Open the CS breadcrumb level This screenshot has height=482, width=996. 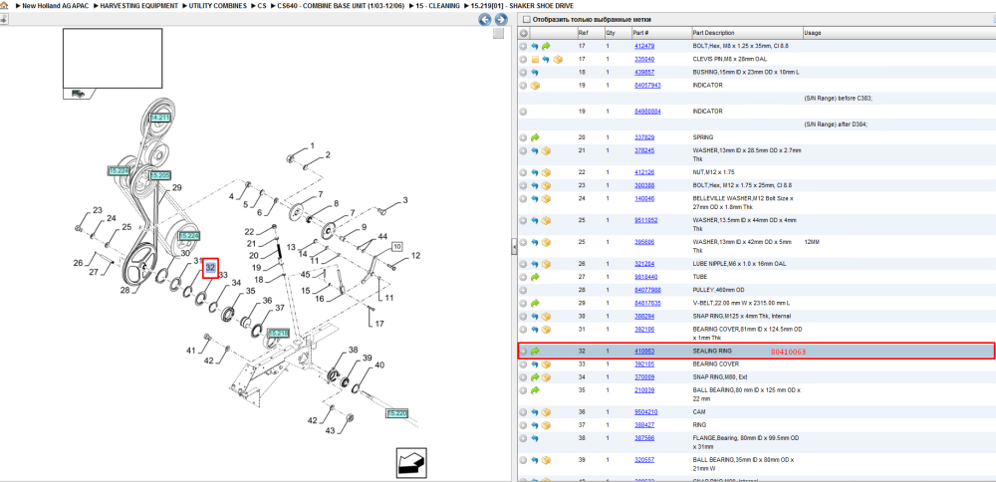click(262, 5)
